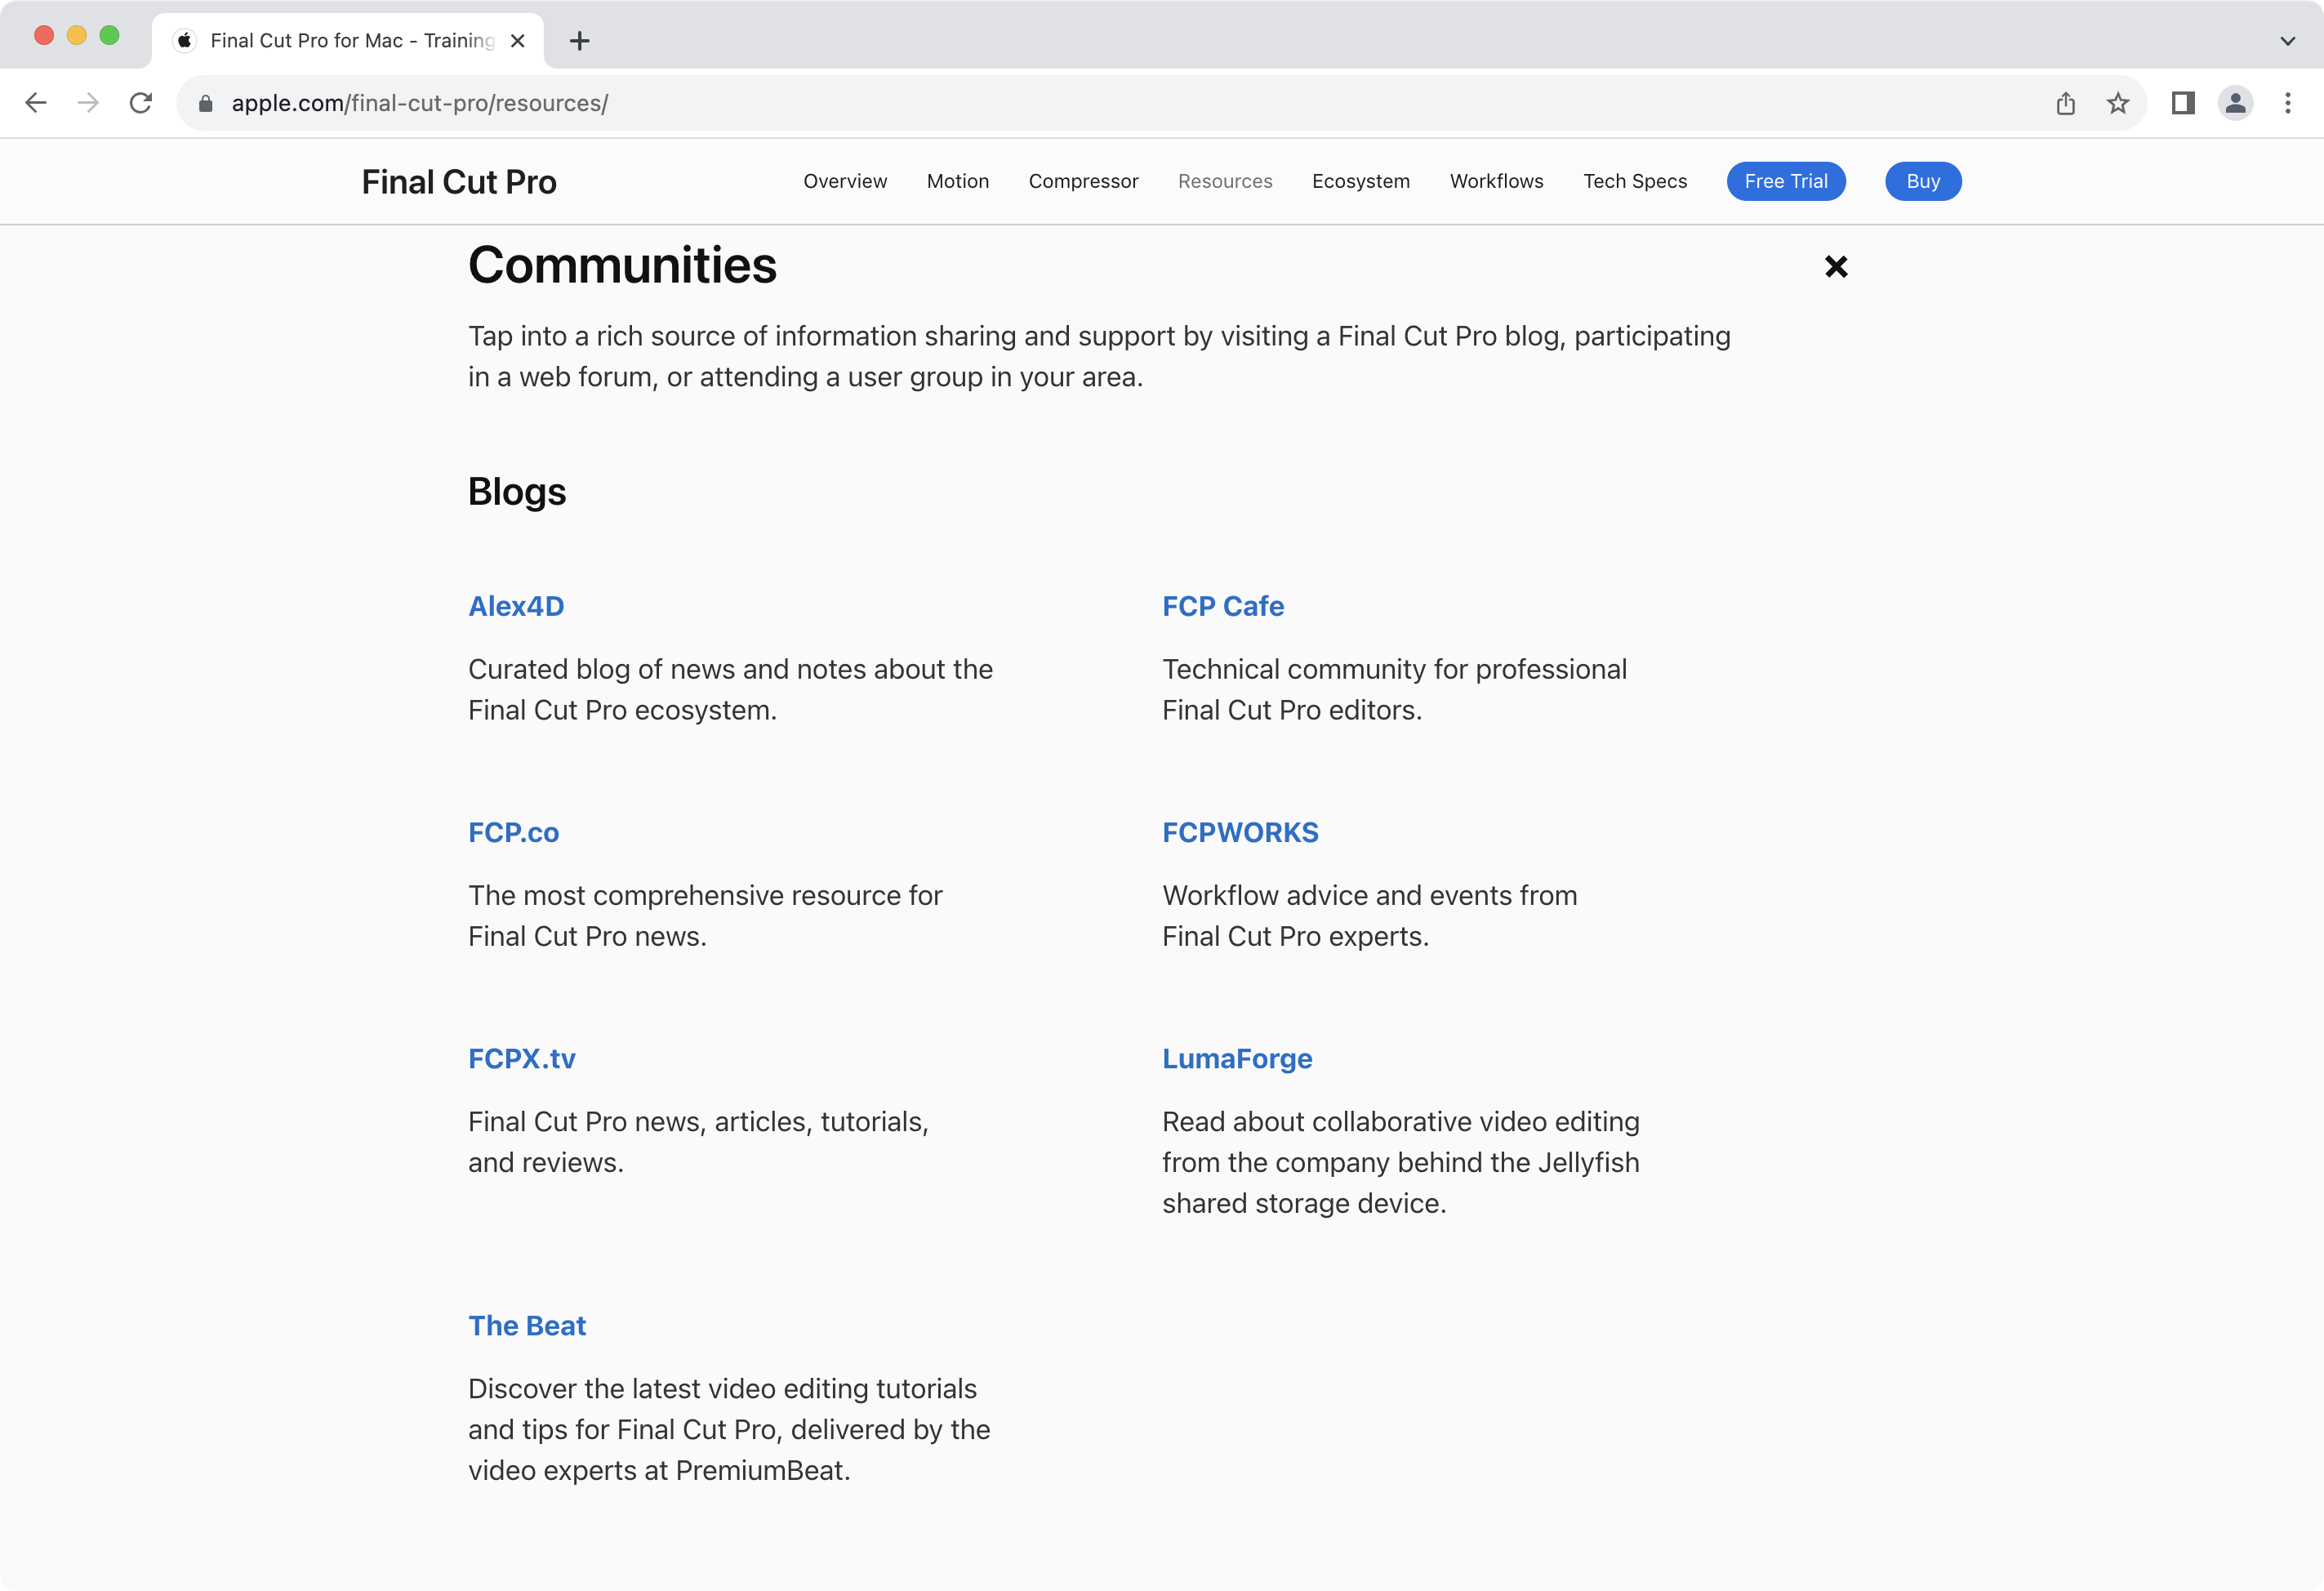Expand the tab search chevron

click(2287, 41)
